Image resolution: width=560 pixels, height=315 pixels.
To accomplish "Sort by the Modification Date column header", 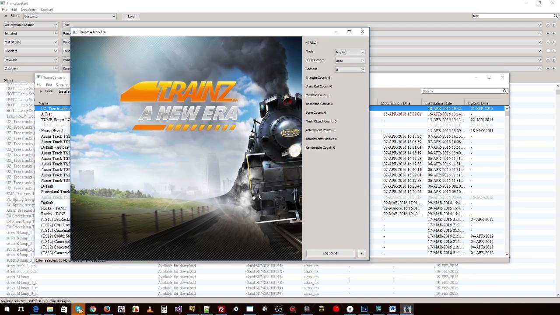I will coord(395,103).
